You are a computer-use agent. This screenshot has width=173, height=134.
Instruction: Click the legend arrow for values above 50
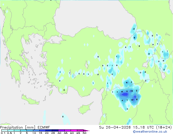87,130
